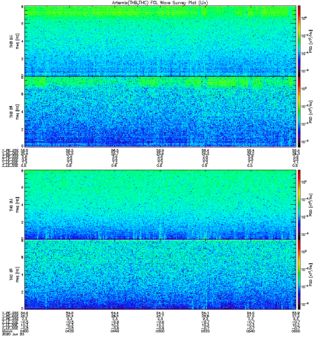The width and height of the screenshot is (316, 337).
Task: Click the THC X_RE_GSE value 54.6
Action: pyautogui.click(x=24, y=313)
